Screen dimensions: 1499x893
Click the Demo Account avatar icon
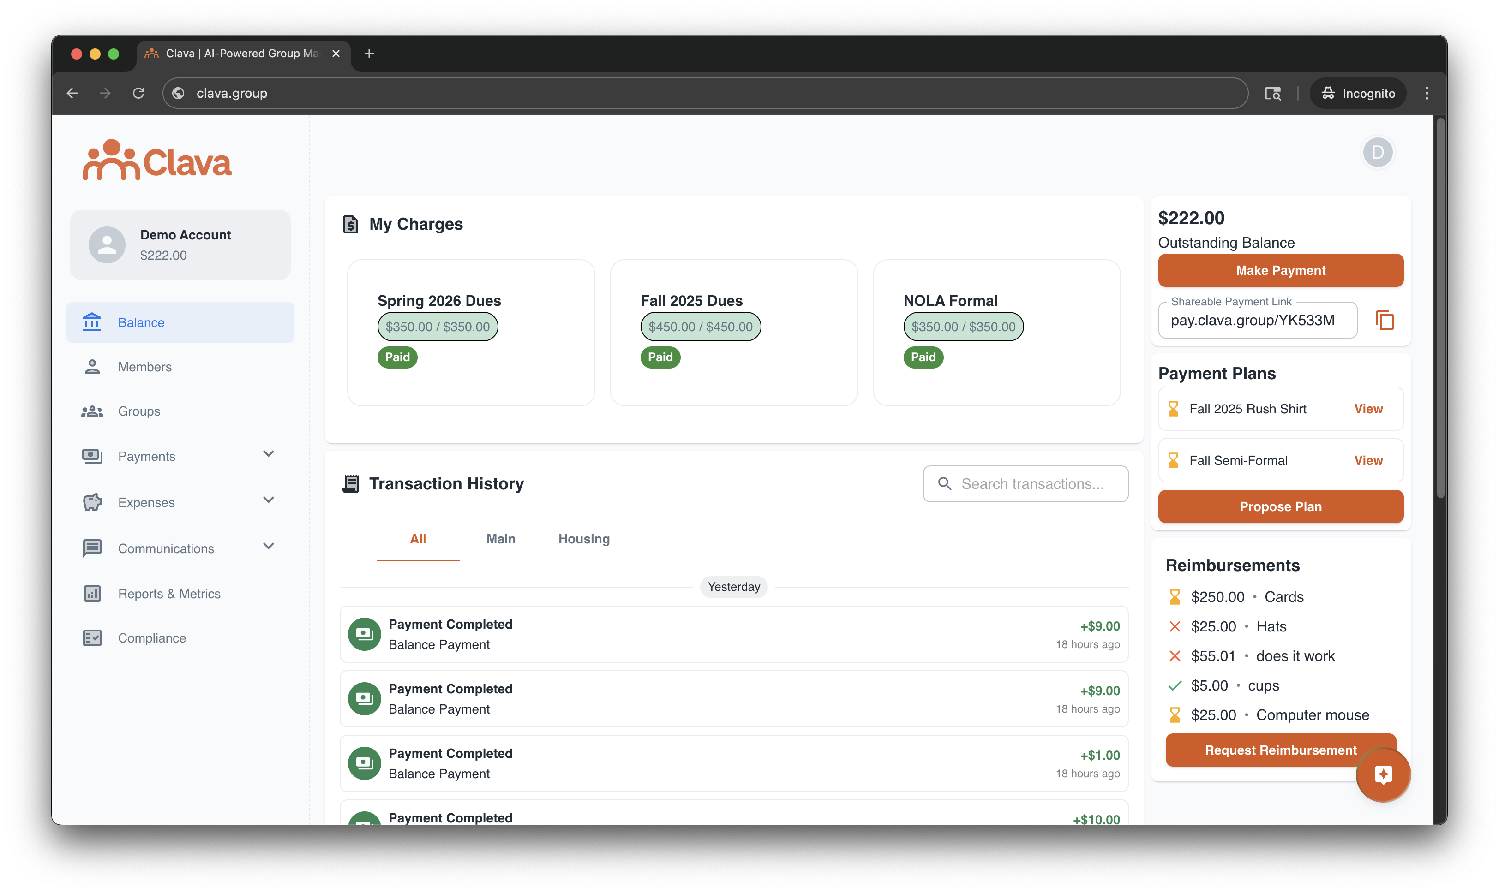[107, 244]
